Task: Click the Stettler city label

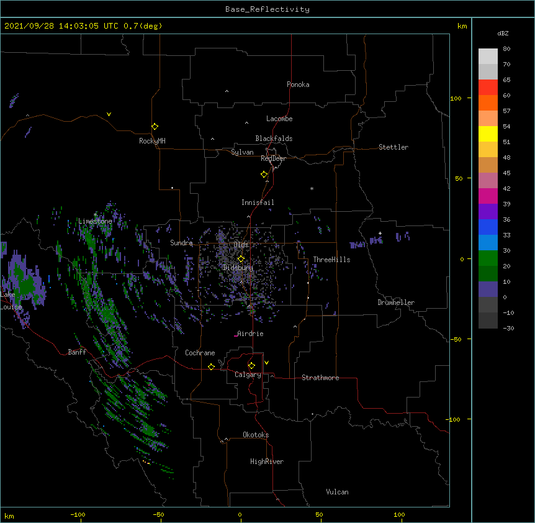Action: 393,147
